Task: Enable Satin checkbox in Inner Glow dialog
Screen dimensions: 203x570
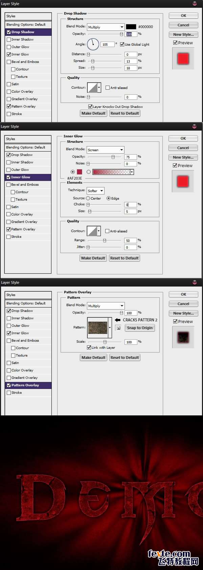Action: pos(8,207)
